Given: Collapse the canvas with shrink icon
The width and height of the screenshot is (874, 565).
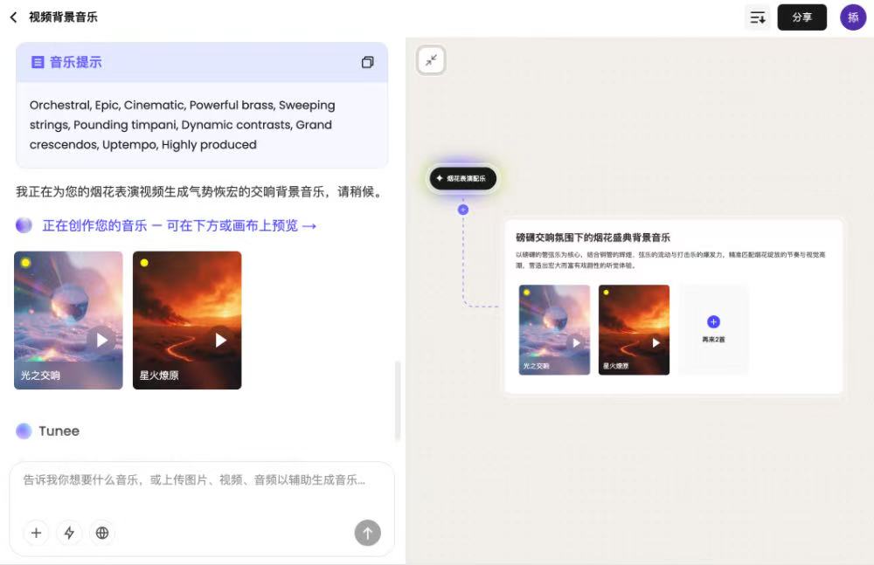Looking at the screenshot, I should tap(431, 60).
